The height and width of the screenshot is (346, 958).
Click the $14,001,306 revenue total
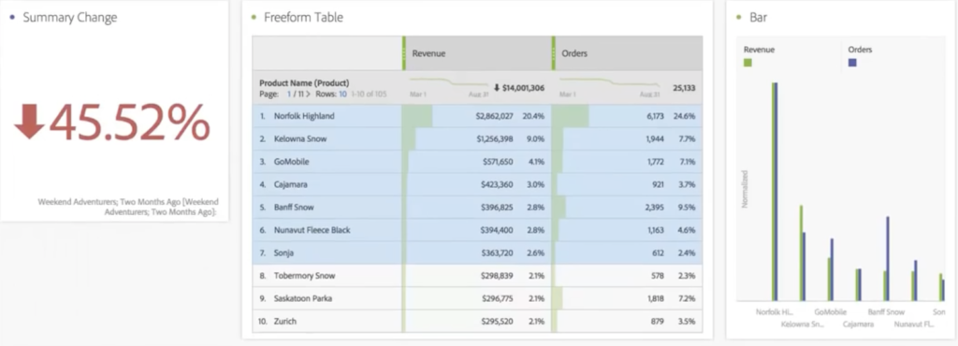tap(523, 88)
